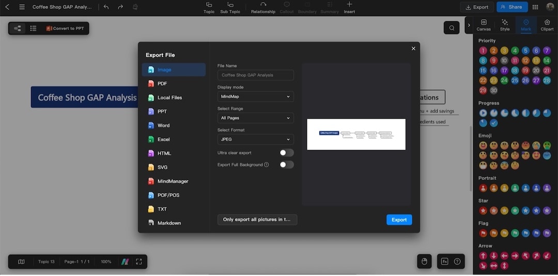Viewport: 558px width, 276px height.
Task: Toggle Ultra clear export switch
Action: [286, 153]
